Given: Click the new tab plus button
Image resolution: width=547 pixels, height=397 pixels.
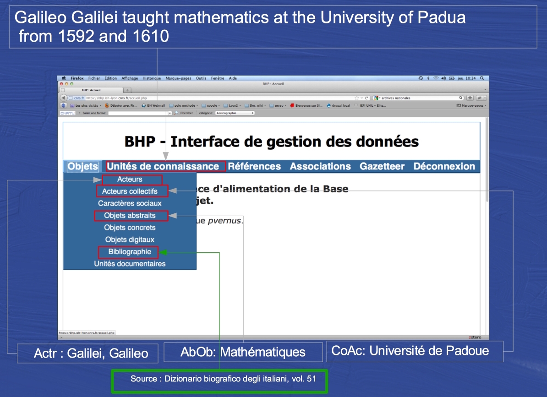Looking at the screenshot, I should [x=127, y=90].
